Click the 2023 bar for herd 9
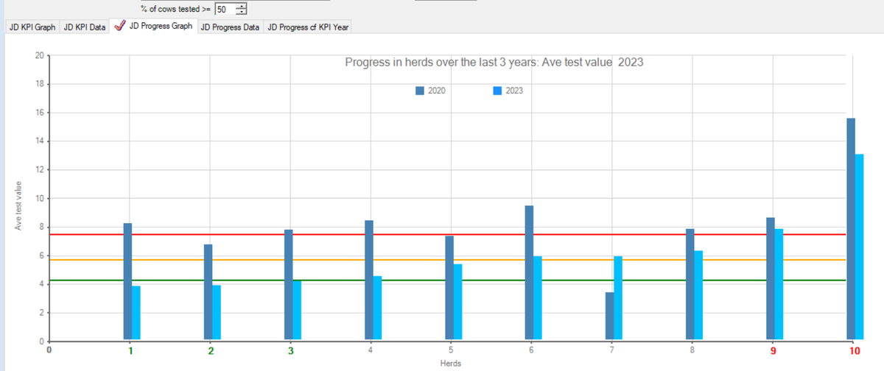884x371 pixels. point(779,285)
